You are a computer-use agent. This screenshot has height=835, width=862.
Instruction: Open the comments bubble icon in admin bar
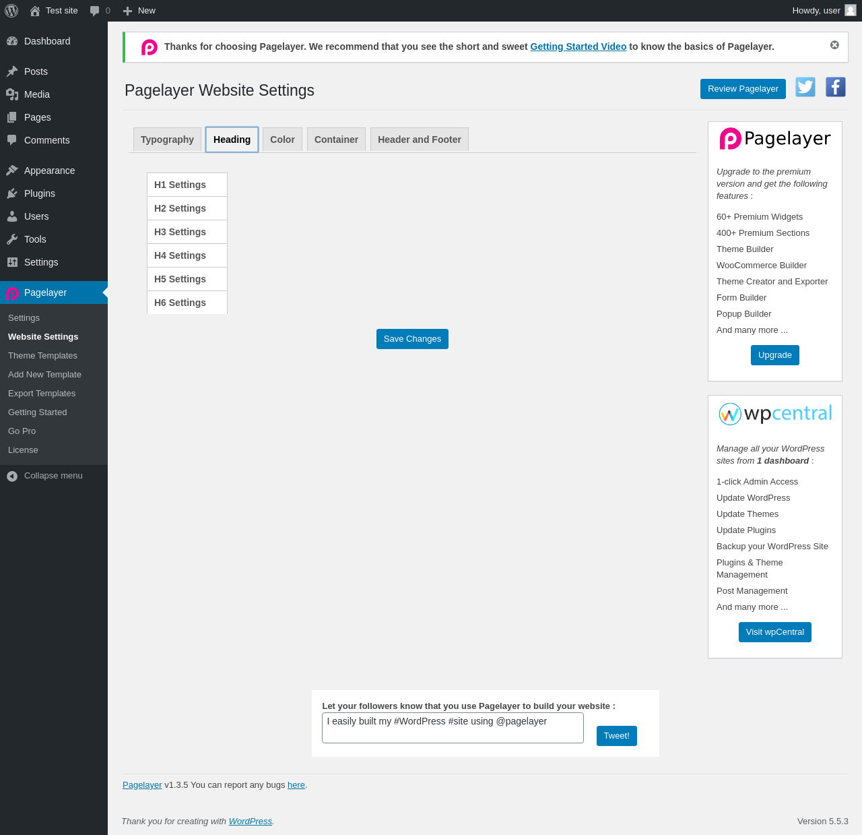click(x=95, y=11)
